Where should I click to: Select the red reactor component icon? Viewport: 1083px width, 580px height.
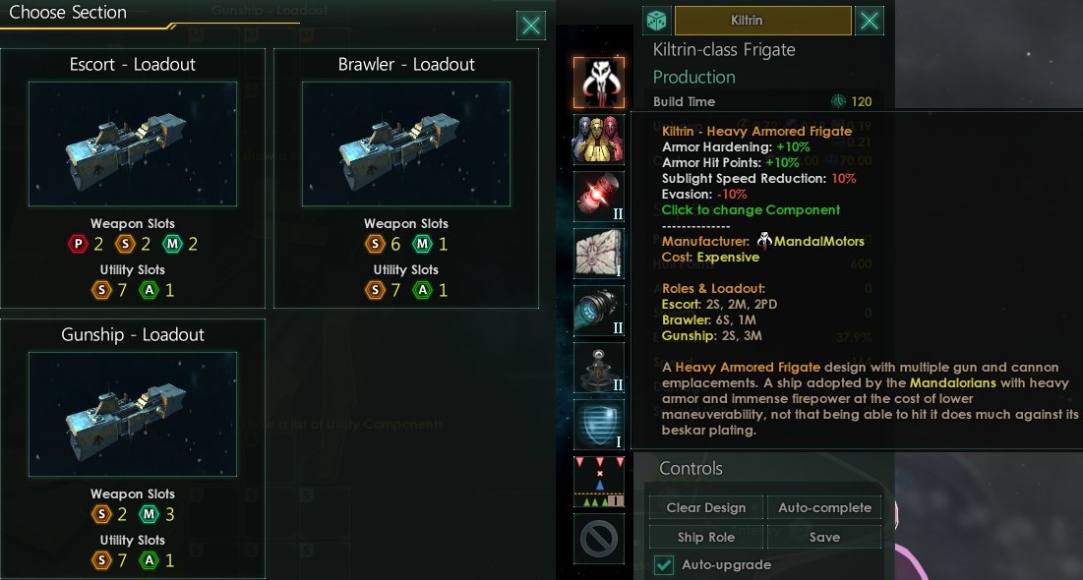[x=599, y=197]
